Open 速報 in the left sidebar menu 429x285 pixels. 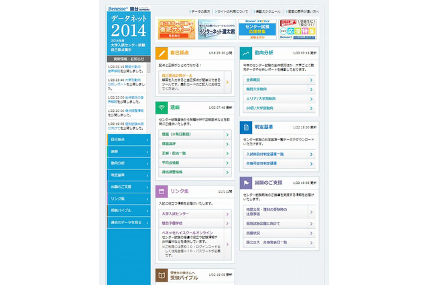[129, 151]
